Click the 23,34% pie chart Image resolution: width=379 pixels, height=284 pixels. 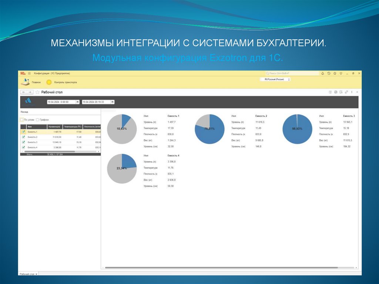click(122, 168)
